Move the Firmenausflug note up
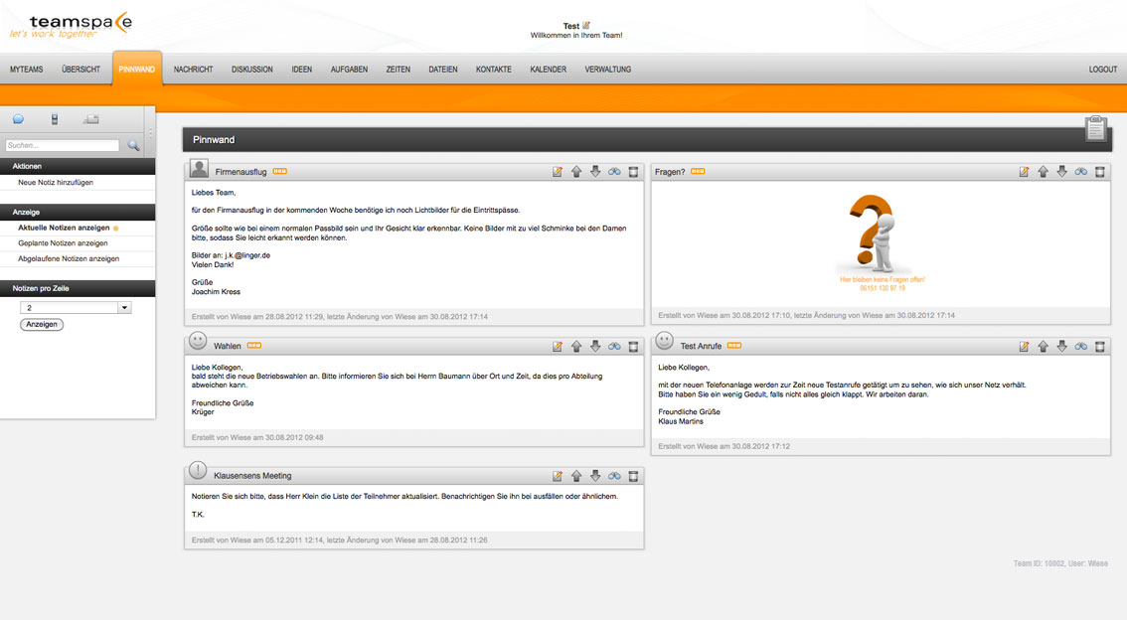The width and height of the screenshot is (1127, 620). pyautogui.click(x=576, y=172)
